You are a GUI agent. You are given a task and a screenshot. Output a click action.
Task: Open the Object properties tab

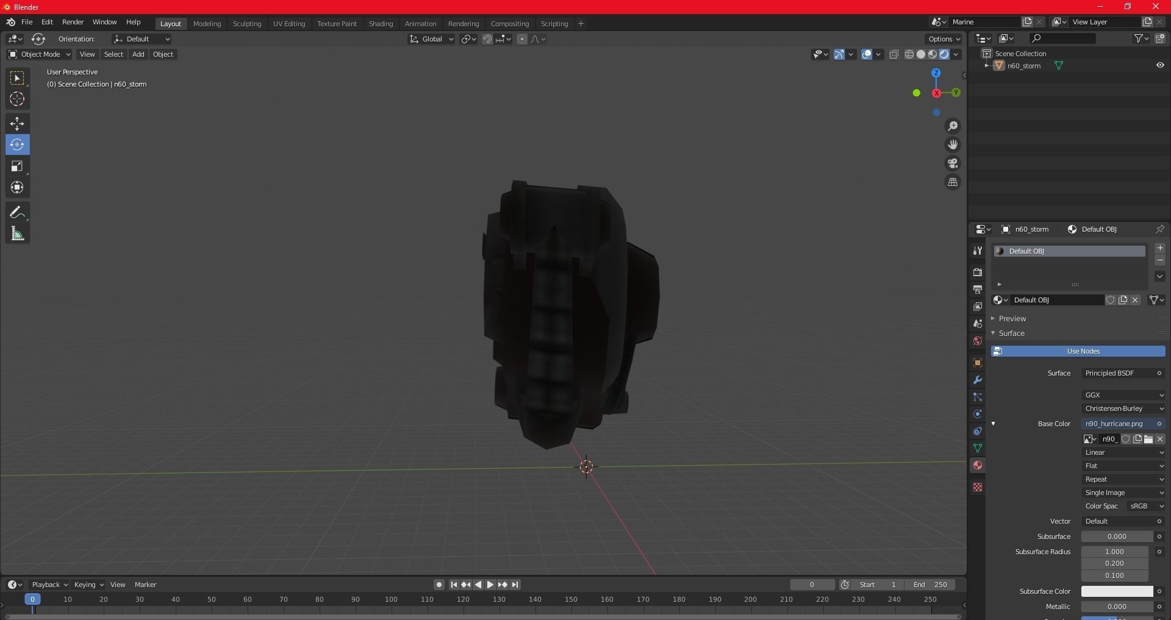pos(978,363)
